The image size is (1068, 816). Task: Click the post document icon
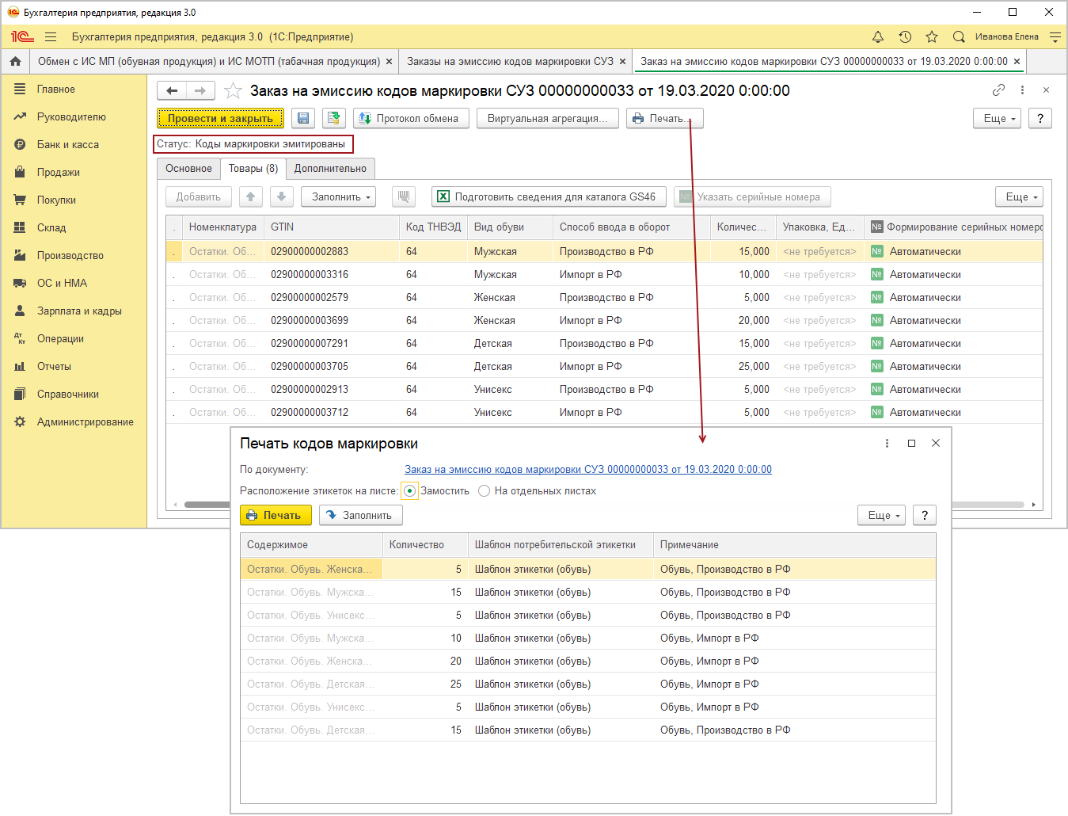[x=334, y=118]
